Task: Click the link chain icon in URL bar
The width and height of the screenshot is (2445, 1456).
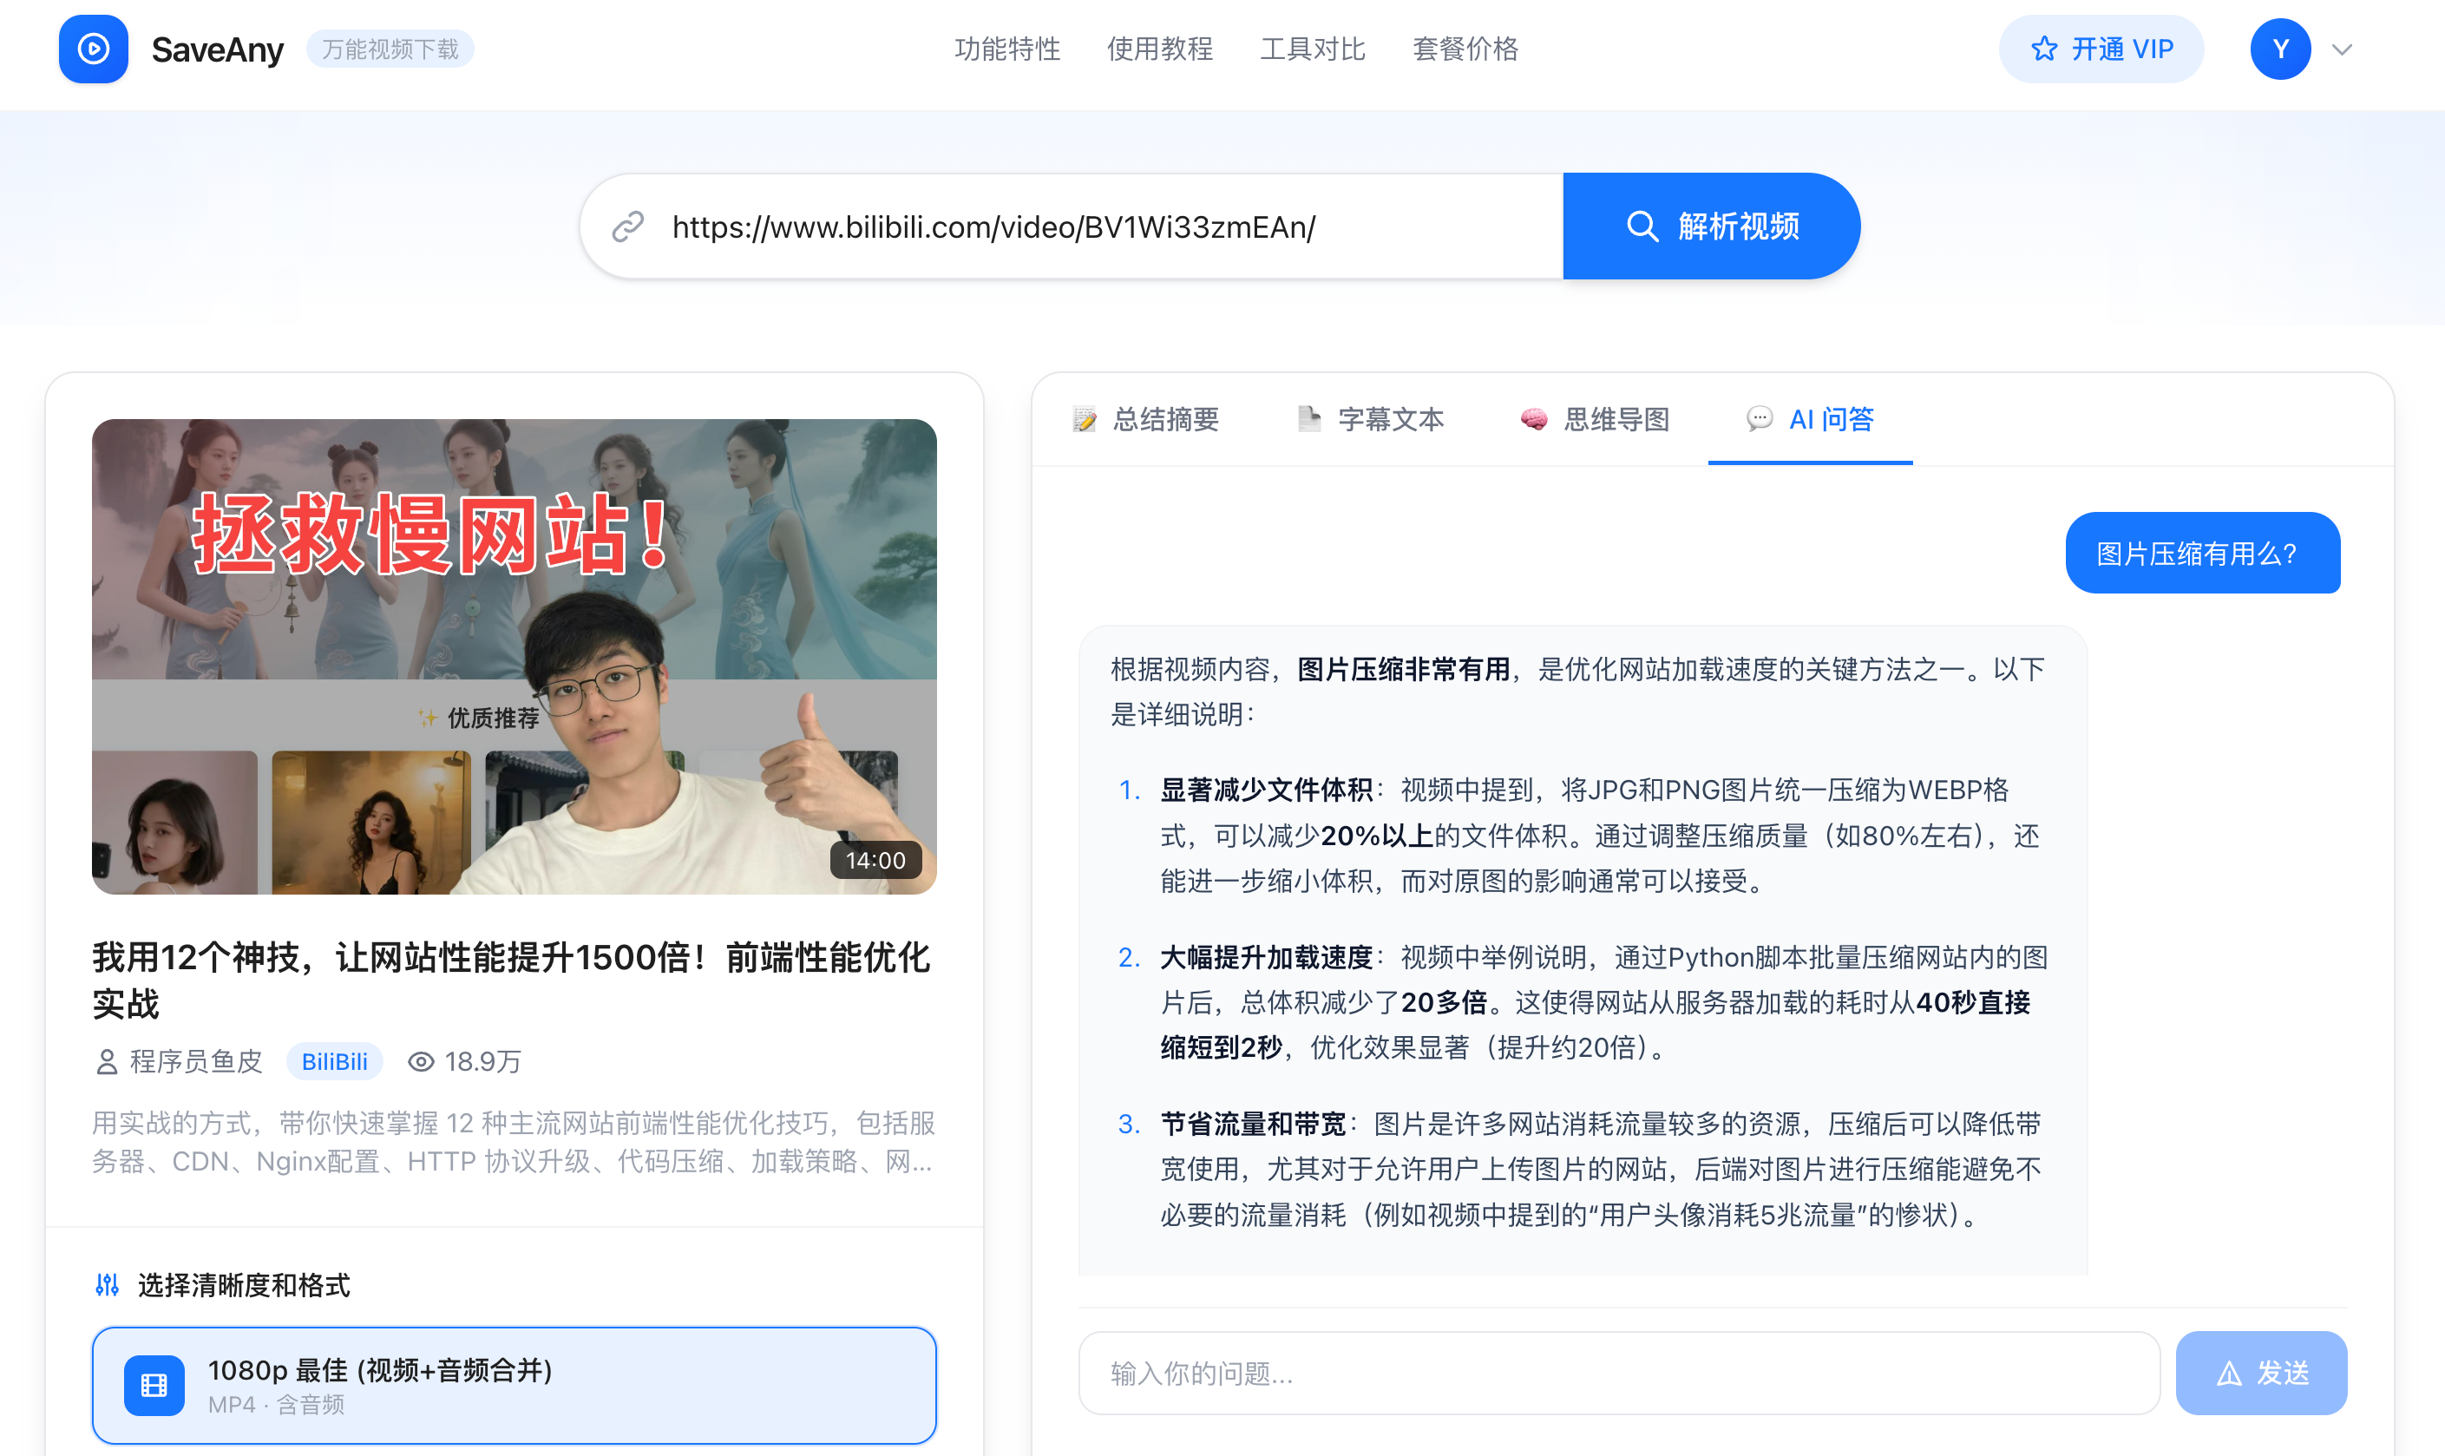Action: [x=627, y=226]
